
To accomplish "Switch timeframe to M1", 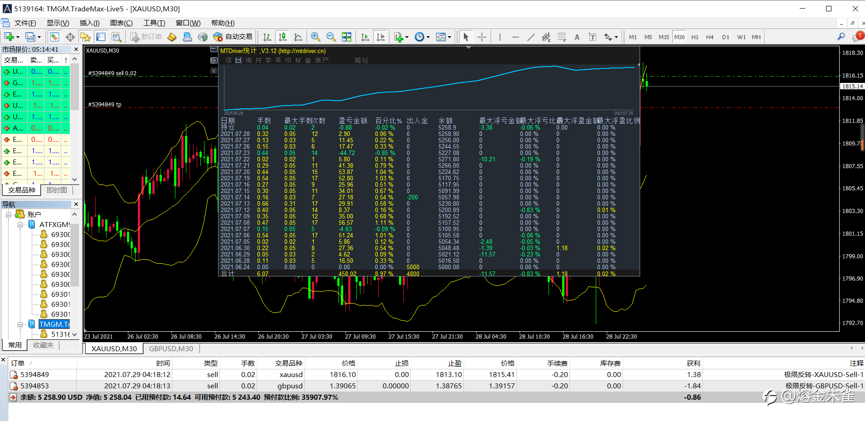I will click(633, 37).
